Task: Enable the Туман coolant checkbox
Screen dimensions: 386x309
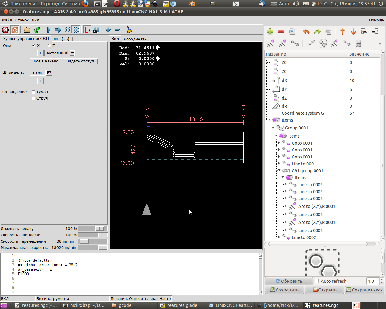Action: pos(34,92)
